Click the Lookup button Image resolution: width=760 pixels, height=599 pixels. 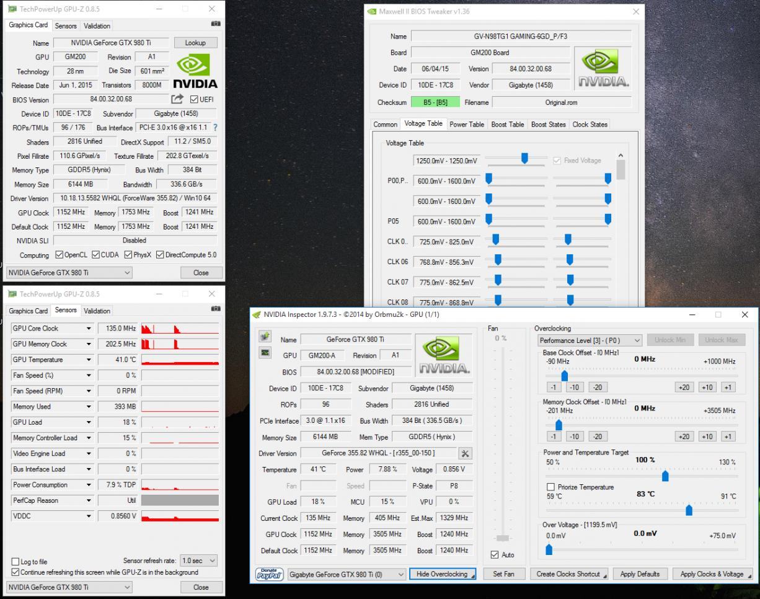195,43
